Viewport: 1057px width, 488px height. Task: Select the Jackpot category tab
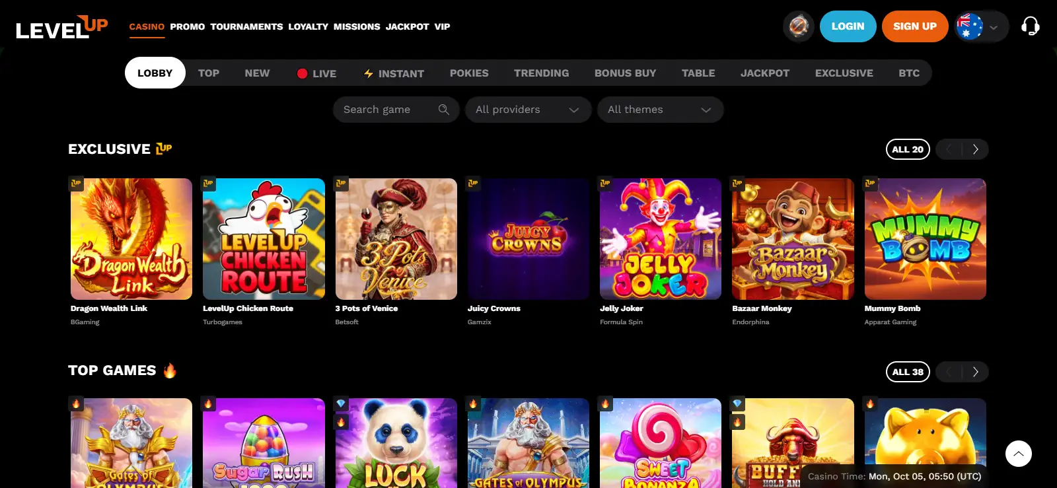[x=765, y=73]
